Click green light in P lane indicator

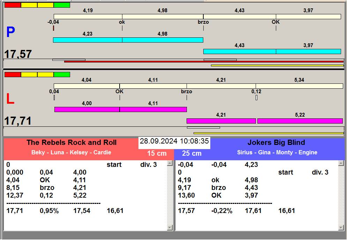[62, 5]
